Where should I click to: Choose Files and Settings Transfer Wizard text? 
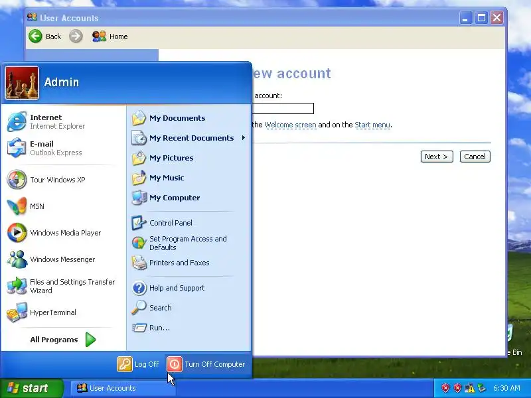coord(72,287)
